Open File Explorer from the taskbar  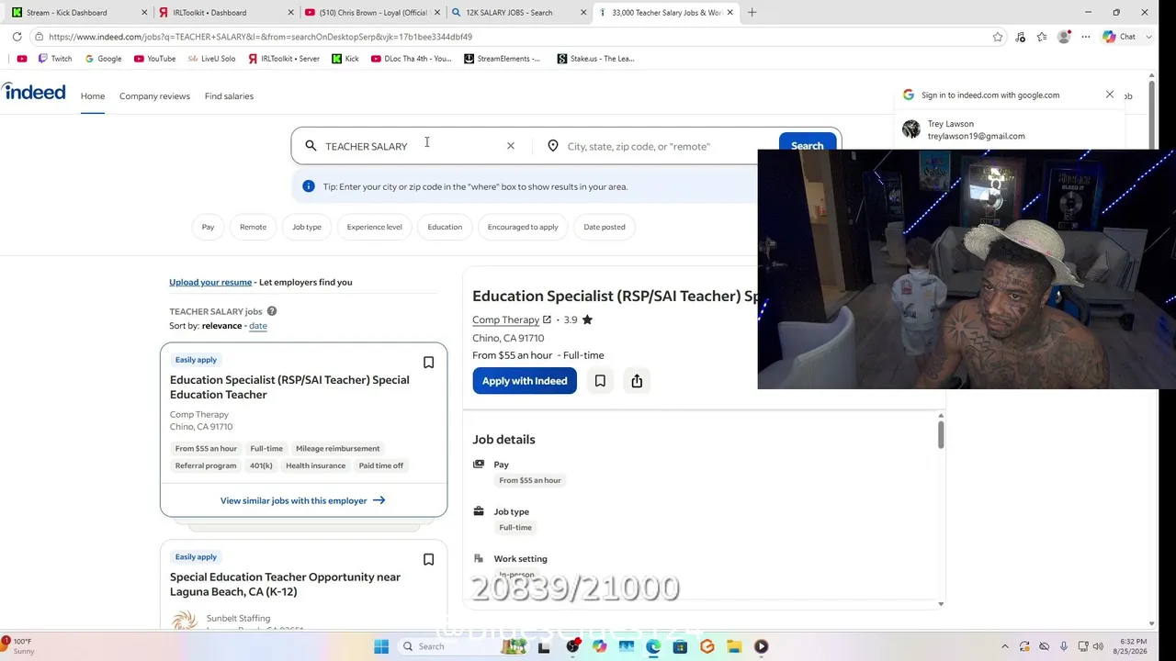(x=733, y=646)
